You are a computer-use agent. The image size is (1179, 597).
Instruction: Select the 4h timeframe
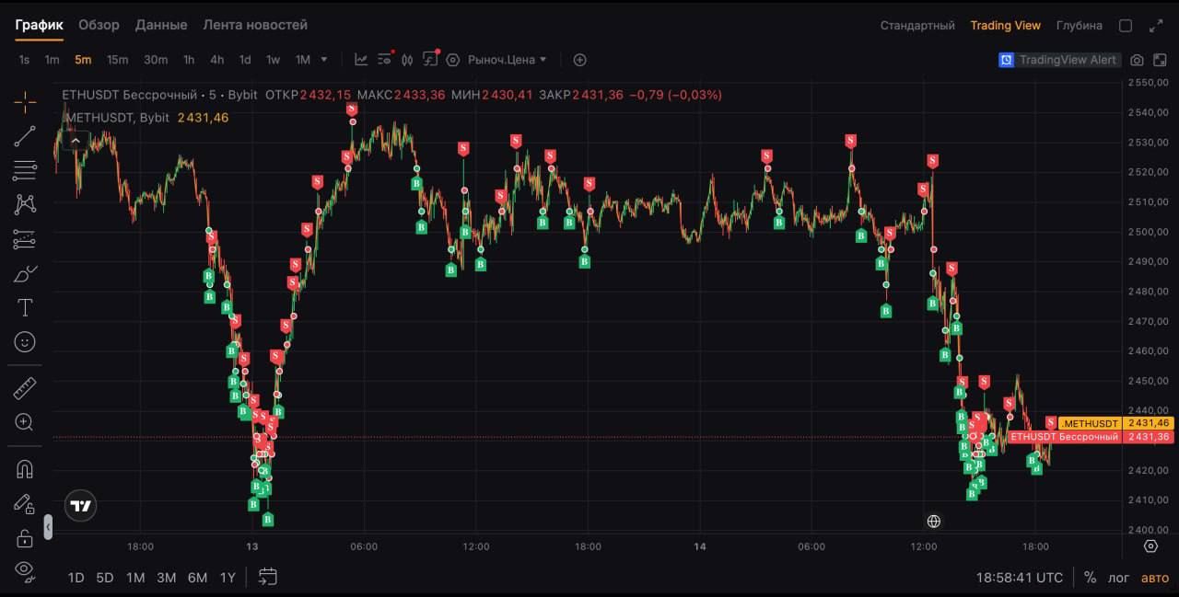point(216,60)
